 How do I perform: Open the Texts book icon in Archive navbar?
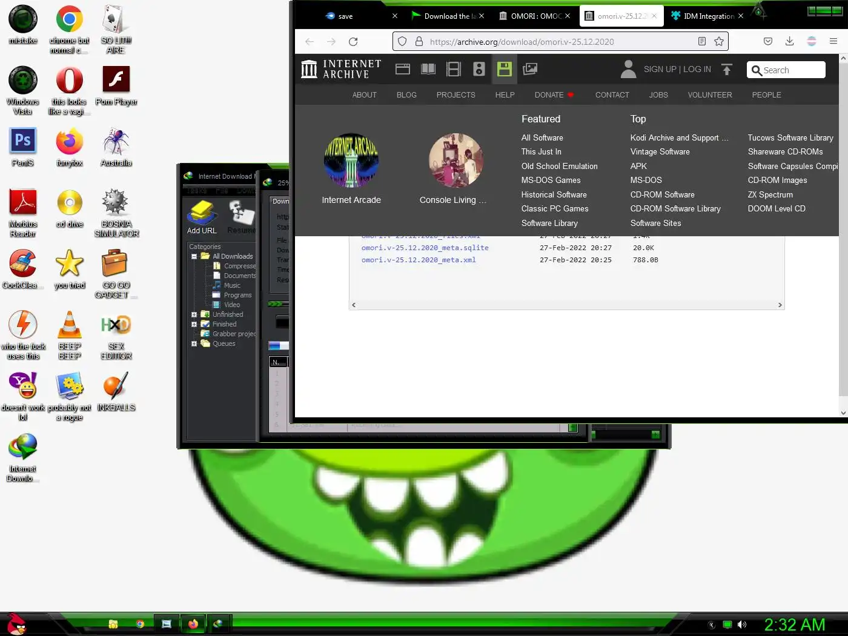pyautogui.click(x=428, y=69)
